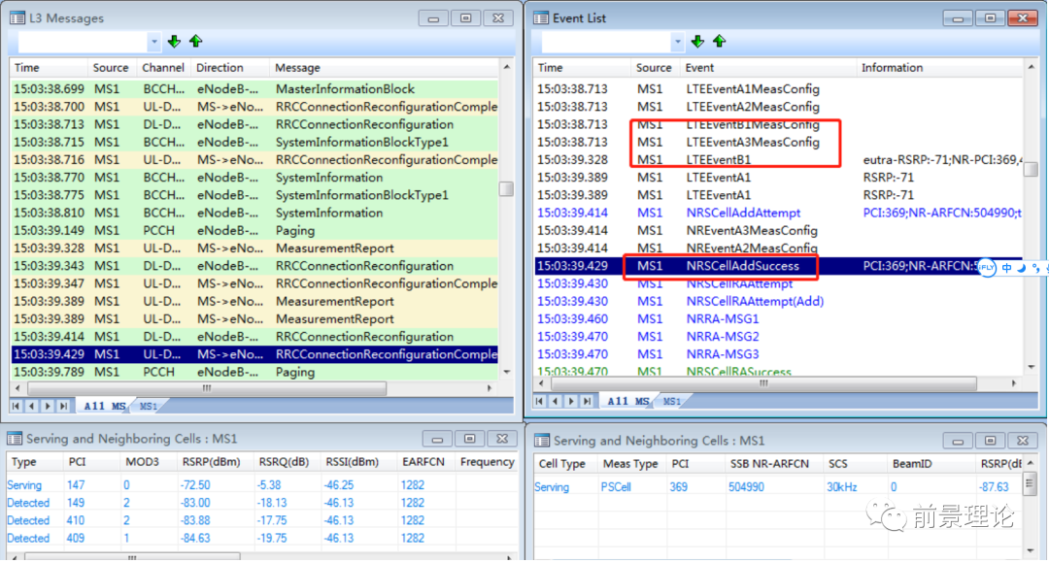Select the NREventA3MeasConfig event
Viewport: 1049px width, 562px height.
[x=778, y=231]
